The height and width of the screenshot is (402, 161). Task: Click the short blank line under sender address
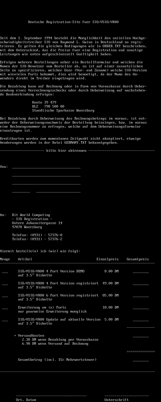(x=21, y=192)
